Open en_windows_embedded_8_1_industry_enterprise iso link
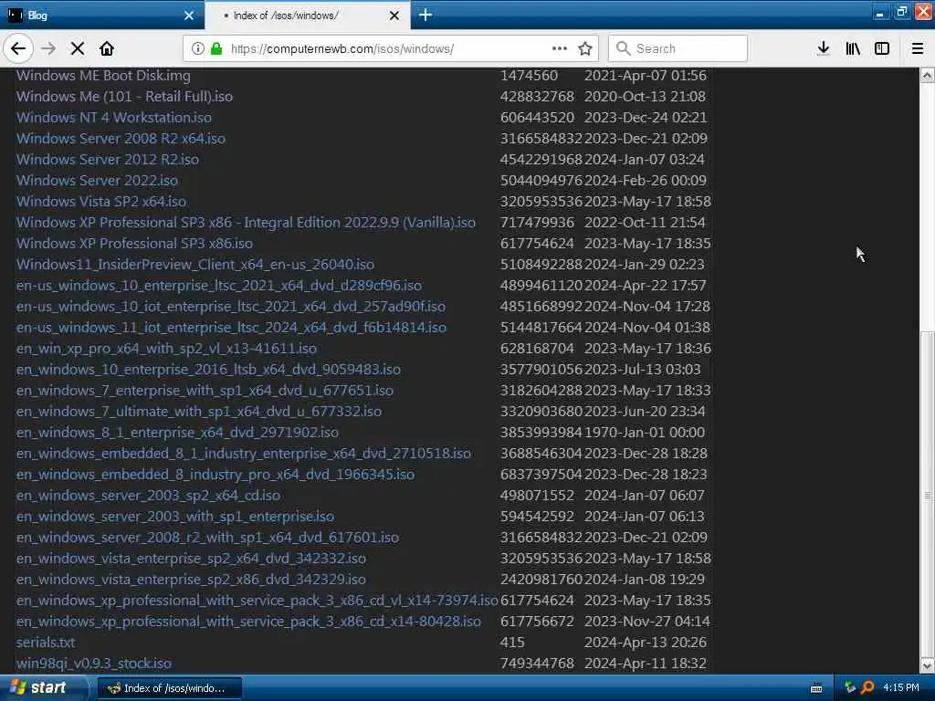 pos(243,453)
